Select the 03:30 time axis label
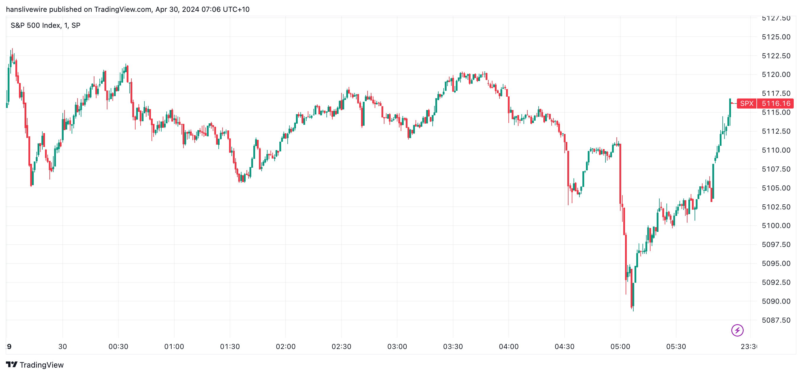The height and width of the screenshot is (375, 802). pyautogui.click(x=453, y=346)
